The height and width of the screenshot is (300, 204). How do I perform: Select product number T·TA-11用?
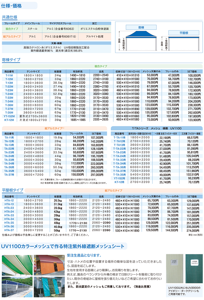tap(120, 138)
